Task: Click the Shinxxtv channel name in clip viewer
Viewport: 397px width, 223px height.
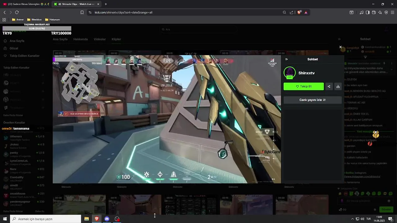Action: [x=306, y=73]
